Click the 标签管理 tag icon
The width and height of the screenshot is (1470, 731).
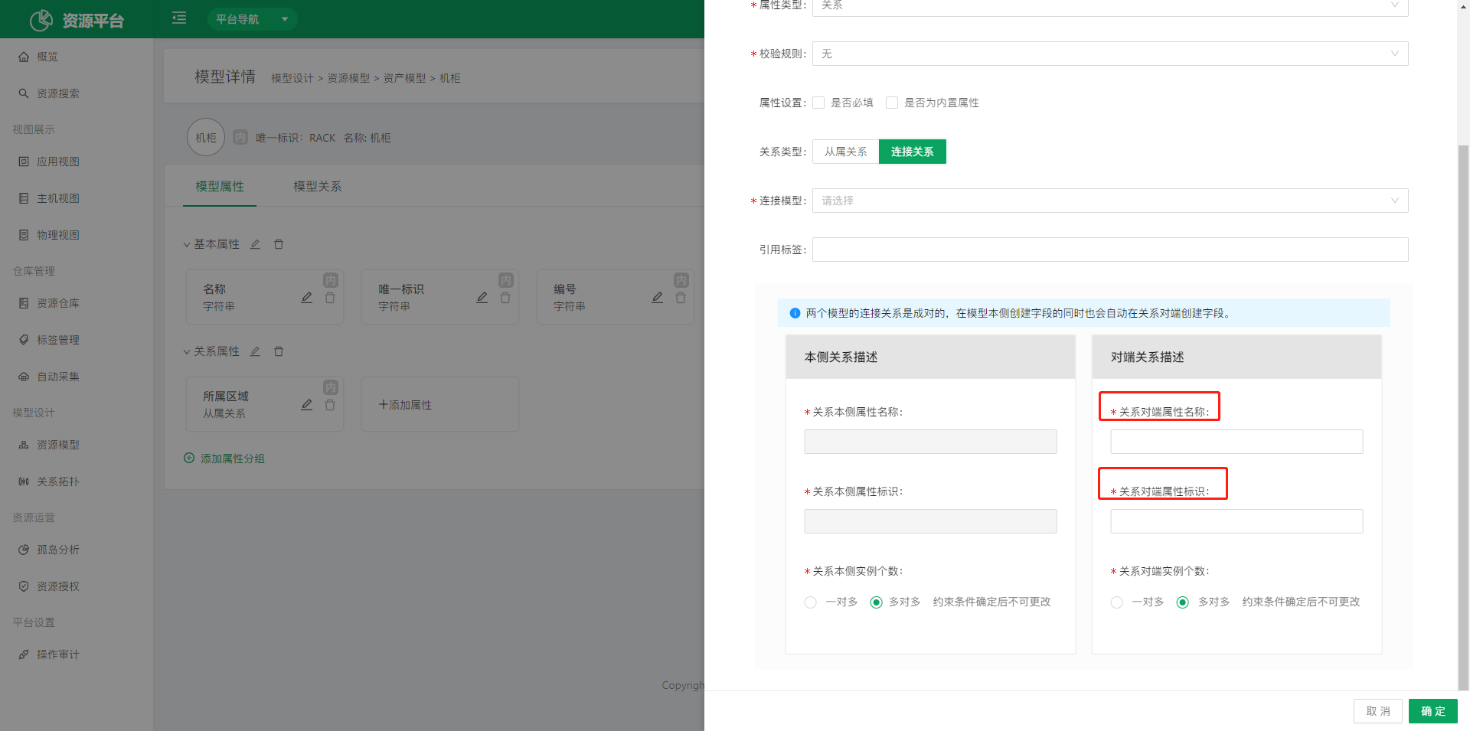point(24,340)
